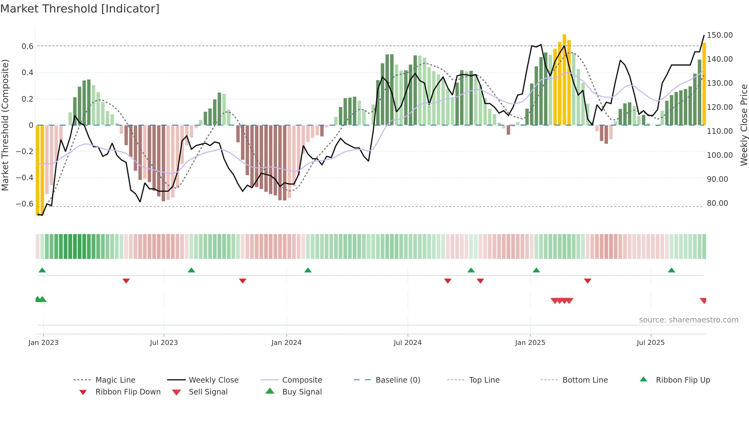Click the Jul 2025 x-axis label

tap(651, 342)
